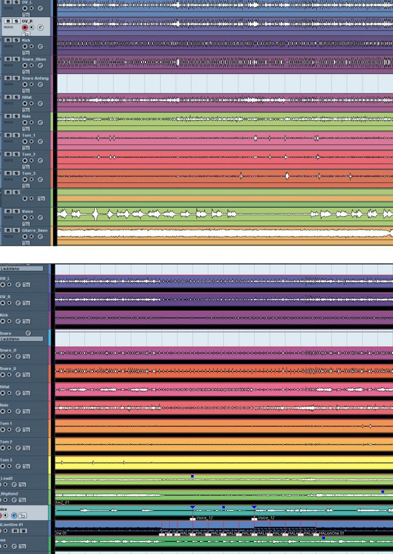Solo the Tom_2 track
Screen dimensions: 393x554
16,154
